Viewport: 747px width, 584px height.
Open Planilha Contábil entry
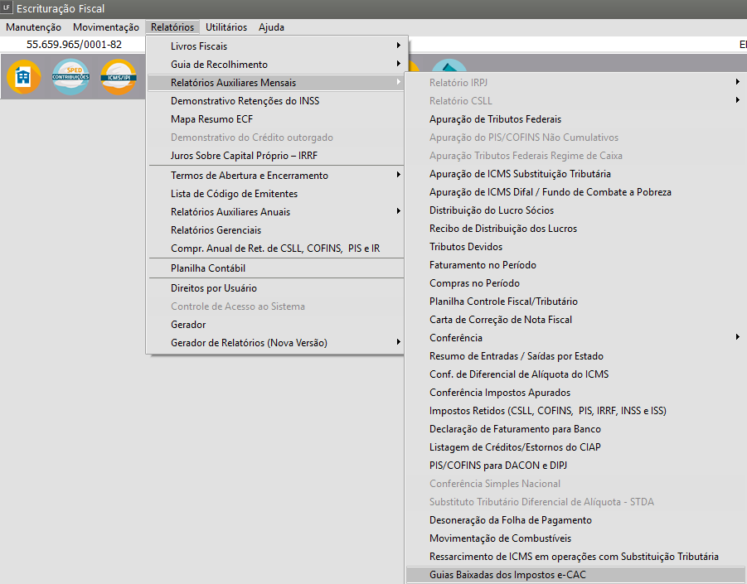(x=208, y=268)
